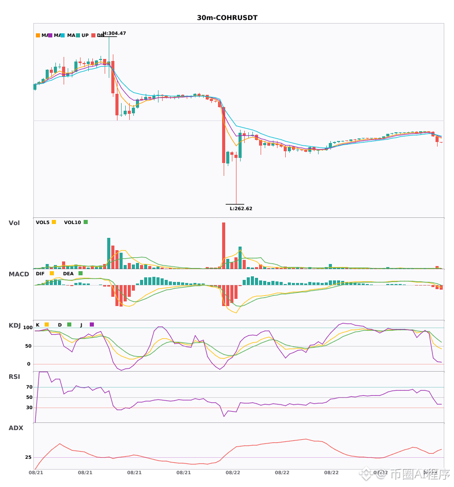
Task: Click the green D legend swatch
Action: click(69, 324)
